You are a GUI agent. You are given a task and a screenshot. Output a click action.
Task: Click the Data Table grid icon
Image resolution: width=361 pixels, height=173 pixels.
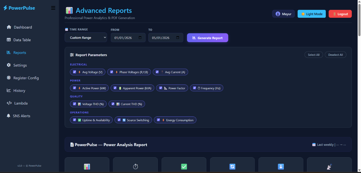pyautogui.click(x=9, y=40)
